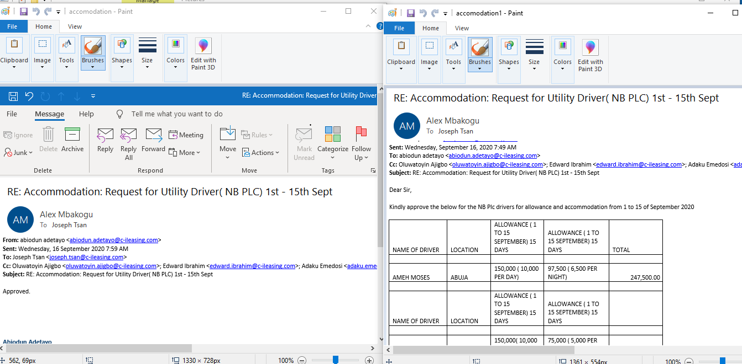Screen dimensions: 742x364
Task: Click Forward icon in Outlook ribbon image
Action: (153, 140)
